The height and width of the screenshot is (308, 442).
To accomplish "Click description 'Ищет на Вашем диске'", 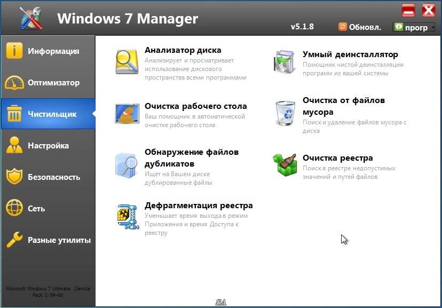I will tap(177, 174).
